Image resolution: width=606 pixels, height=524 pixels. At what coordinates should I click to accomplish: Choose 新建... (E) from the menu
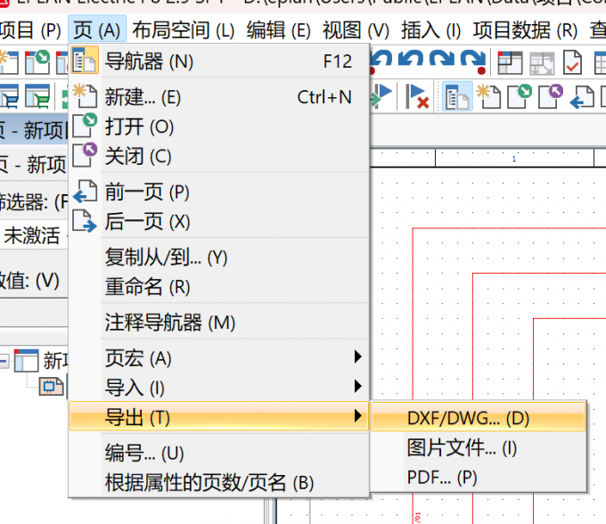pos(218,96)
